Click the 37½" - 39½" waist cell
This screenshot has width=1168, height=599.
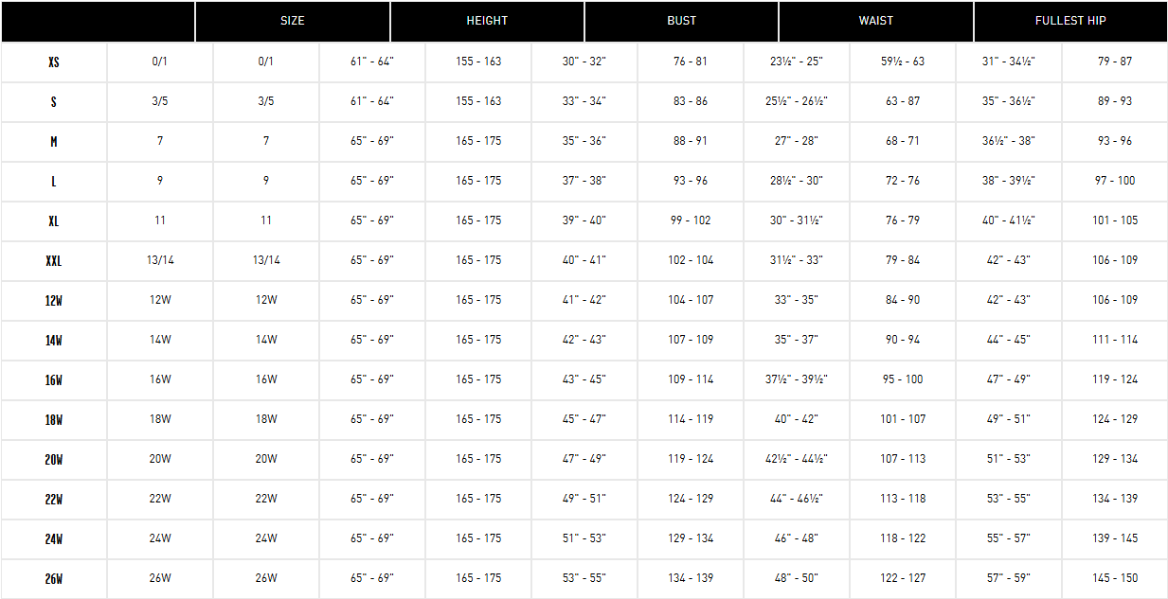(797, 379)
